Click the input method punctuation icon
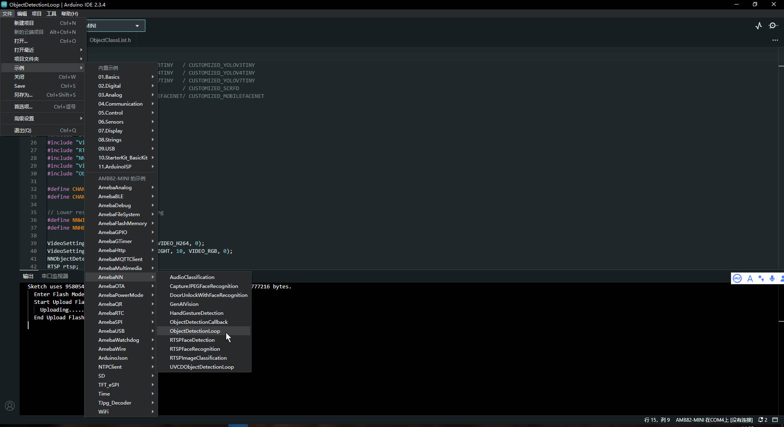Viewport: 784px width, 427px height. point(761,278)
